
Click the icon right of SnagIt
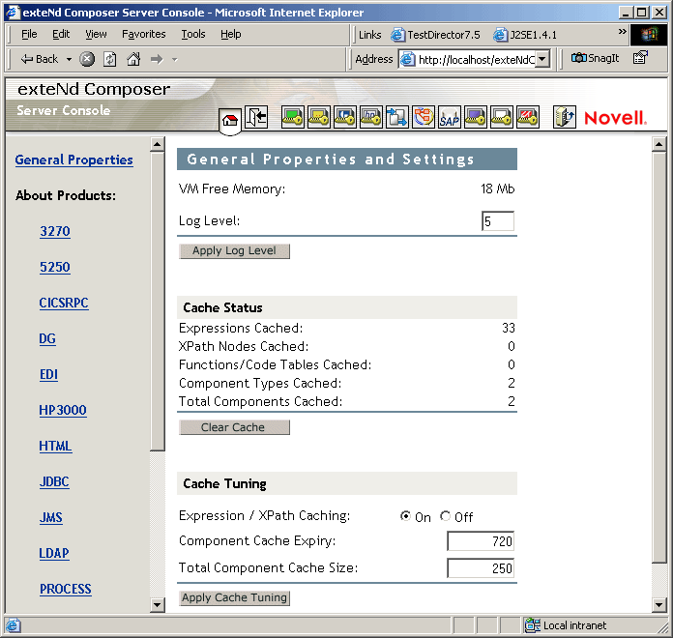click(x=640, y=57)
